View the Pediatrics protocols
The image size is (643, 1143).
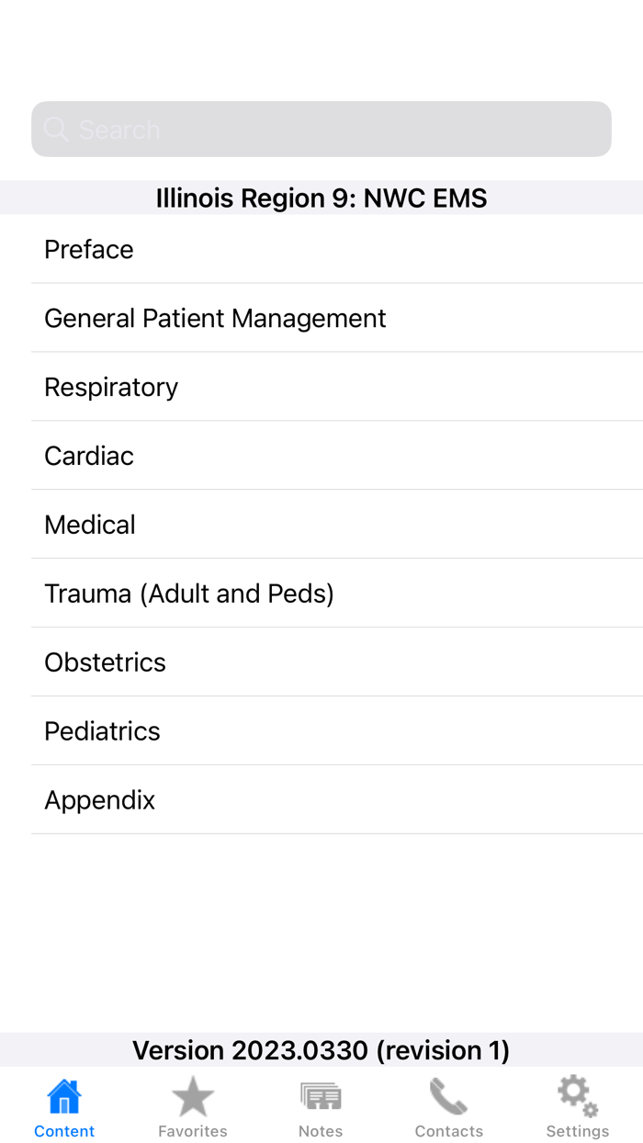(102, 732)
